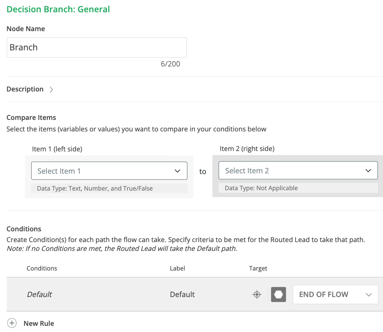Click into the Node Name field

tap(97, 48)
